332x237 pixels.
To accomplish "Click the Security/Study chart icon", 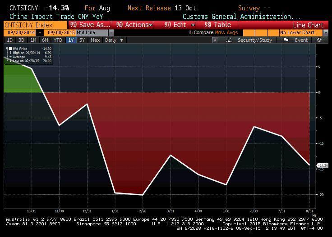I will pos(230,40).
